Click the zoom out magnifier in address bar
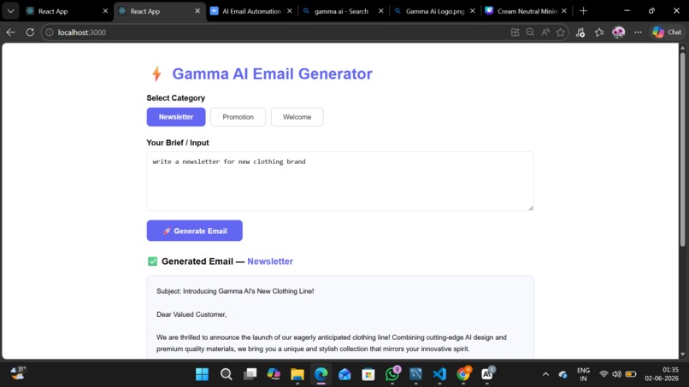 pos(530,32)
